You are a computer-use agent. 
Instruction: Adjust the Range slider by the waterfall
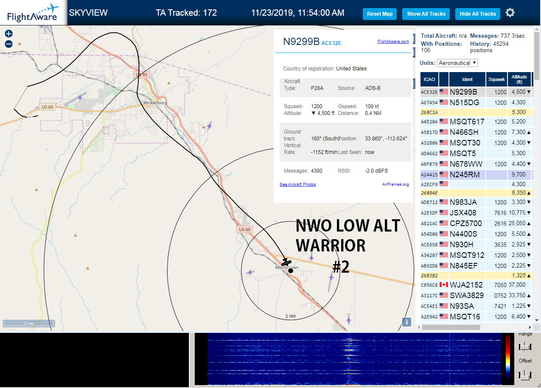click(x=525, y=347)
